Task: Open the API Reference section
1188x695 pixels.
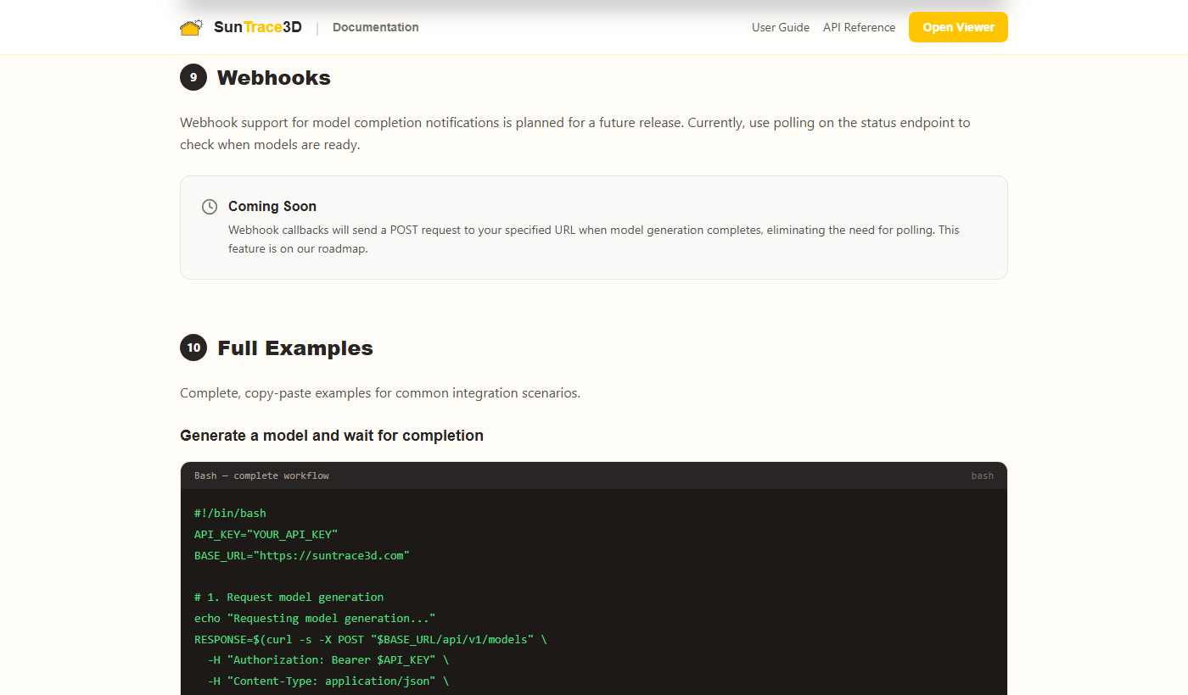Action: click(x=859, y=27)
